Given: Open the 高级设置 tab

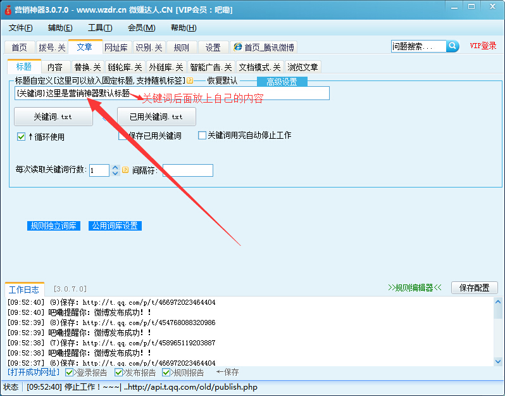Looking at the screenshot, I should click(282, 82).
